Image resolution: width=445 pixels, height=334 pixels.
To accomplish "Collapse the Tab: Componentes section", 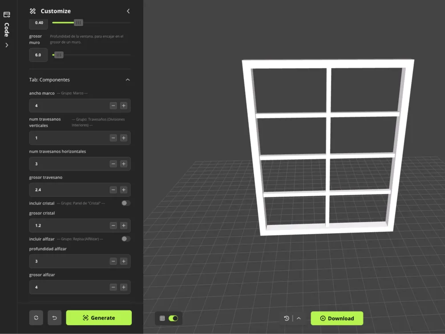I will [x=128, y=80].
